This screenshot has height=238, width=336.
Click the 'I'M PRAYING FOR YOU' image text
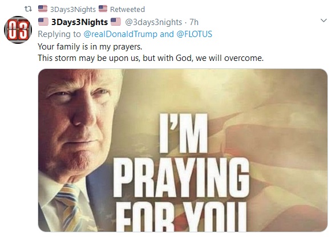(x=181, y=172)
